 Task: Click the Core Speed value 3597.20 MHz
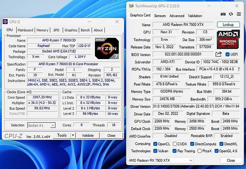(x=42, y=97)
